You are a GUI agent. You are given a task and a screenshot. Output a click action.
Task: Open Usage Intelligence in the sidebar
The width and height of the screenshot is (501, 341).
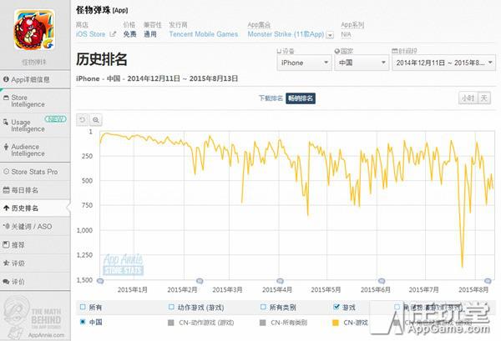(x=28, y=125)
